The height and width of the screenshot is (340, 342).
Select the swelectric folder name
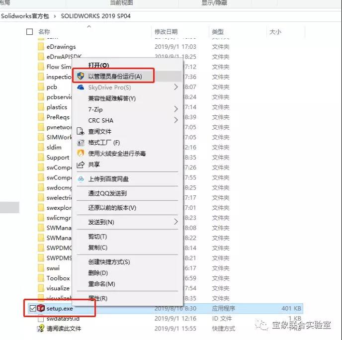click(x=59, y=198)
